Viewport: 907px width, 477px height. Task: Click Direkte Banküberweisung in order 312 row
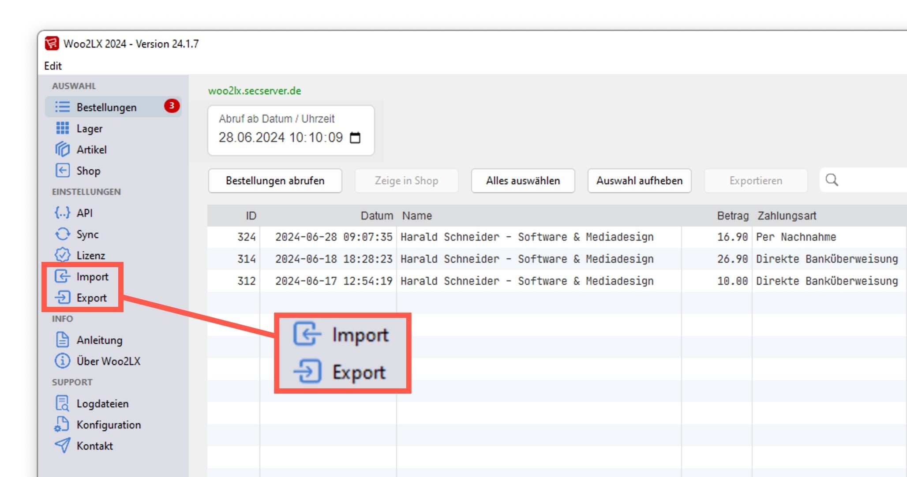pyautogui.click(x=827, y=281)
